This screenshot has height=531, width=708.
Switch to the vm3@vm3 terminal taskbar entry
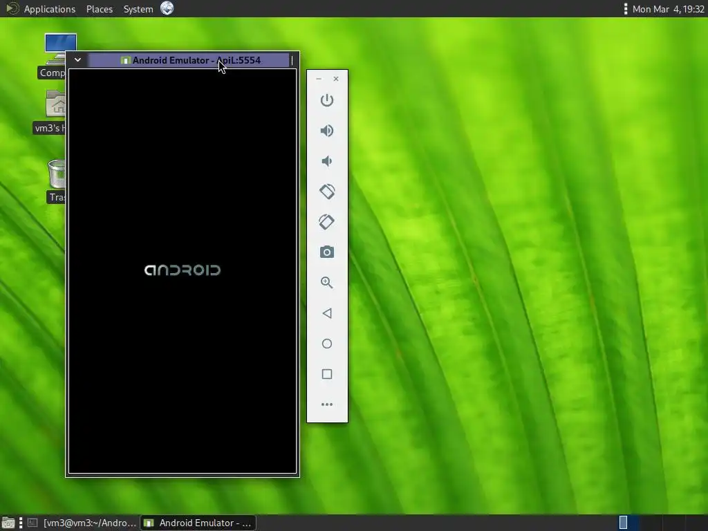coord(82,523)
